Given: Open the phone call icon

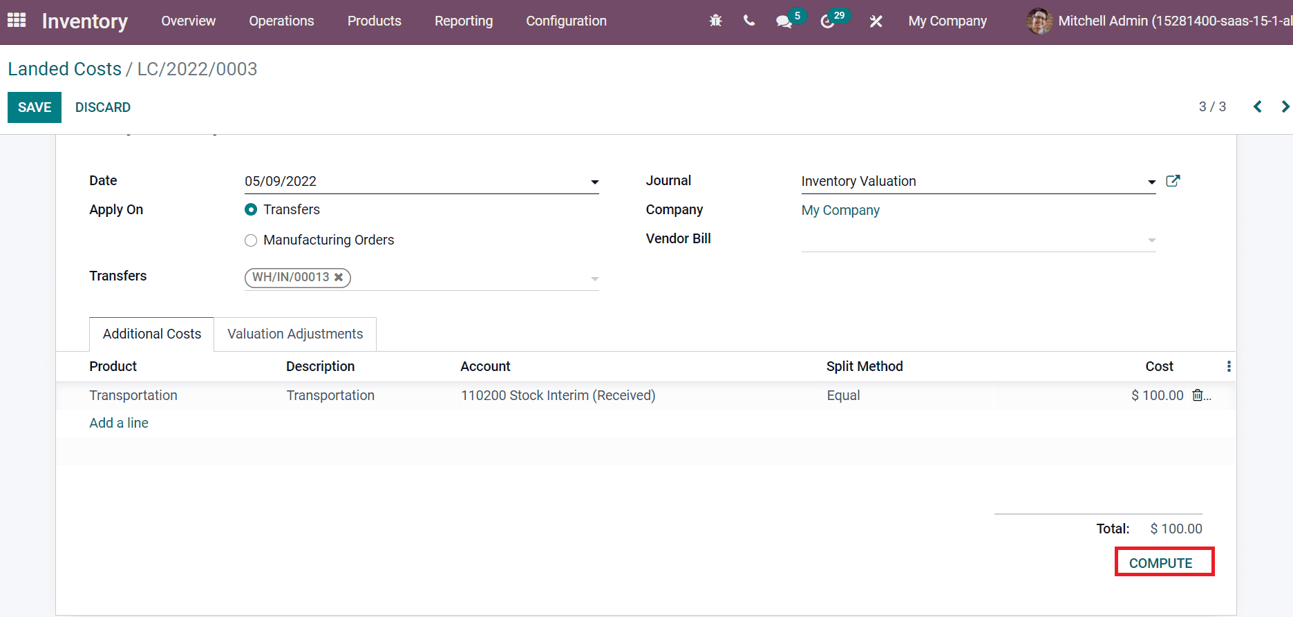Looking at the screenshot, I should click(x=749, y=21).
